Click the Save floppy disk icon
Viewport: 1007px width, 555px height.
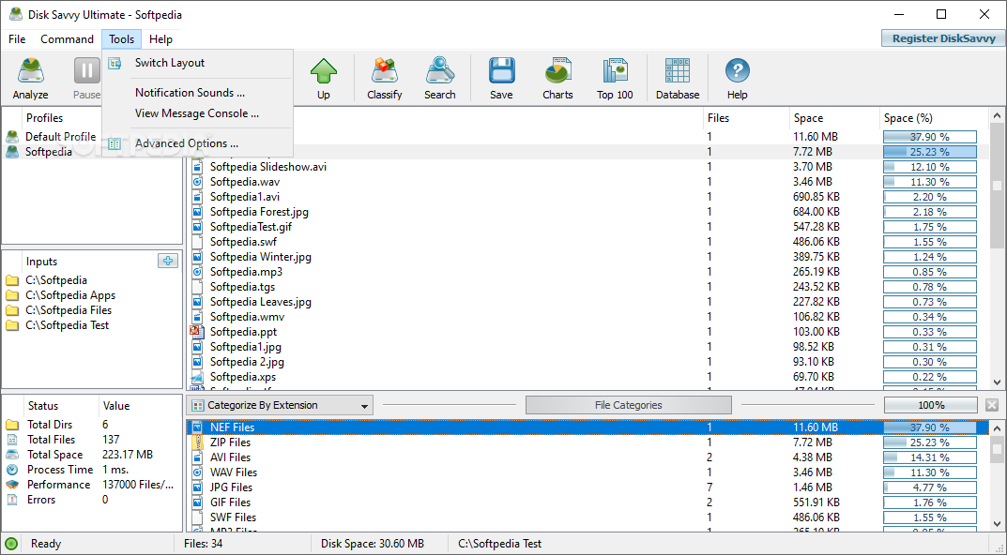point(501,71)
